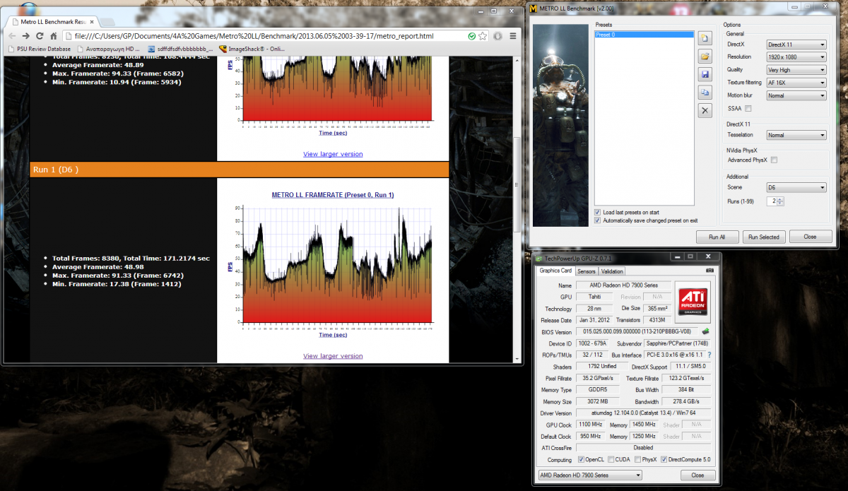
Task: Reload the Metro report page
Action: click(40, 35)
